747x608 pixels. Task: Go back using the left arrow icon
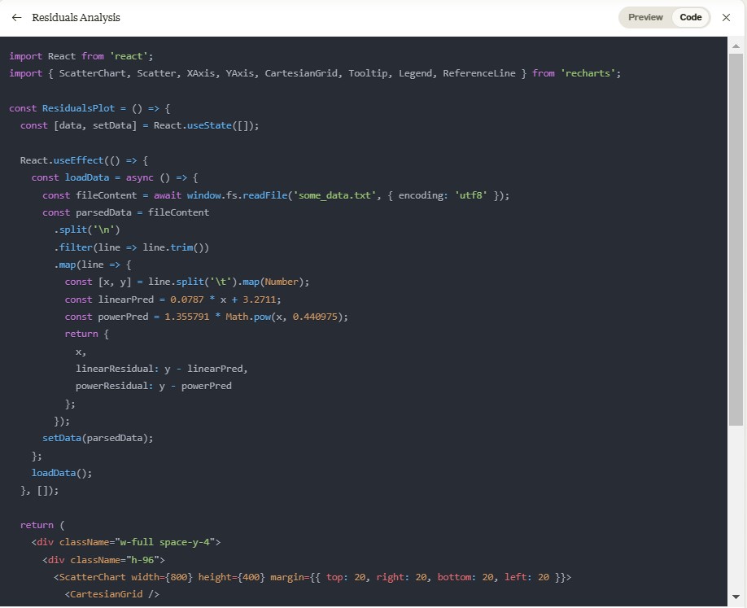click(x=16, y=18)
